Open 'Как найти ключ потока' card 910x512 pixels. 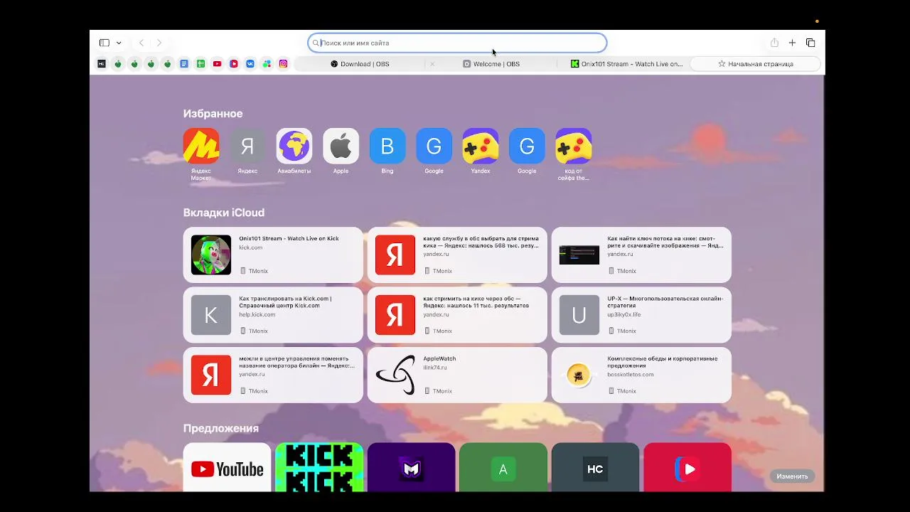pos(641,255)
